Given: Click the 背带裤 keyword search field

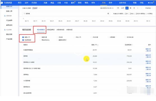Looking at the screenshot, I should 66,13.
